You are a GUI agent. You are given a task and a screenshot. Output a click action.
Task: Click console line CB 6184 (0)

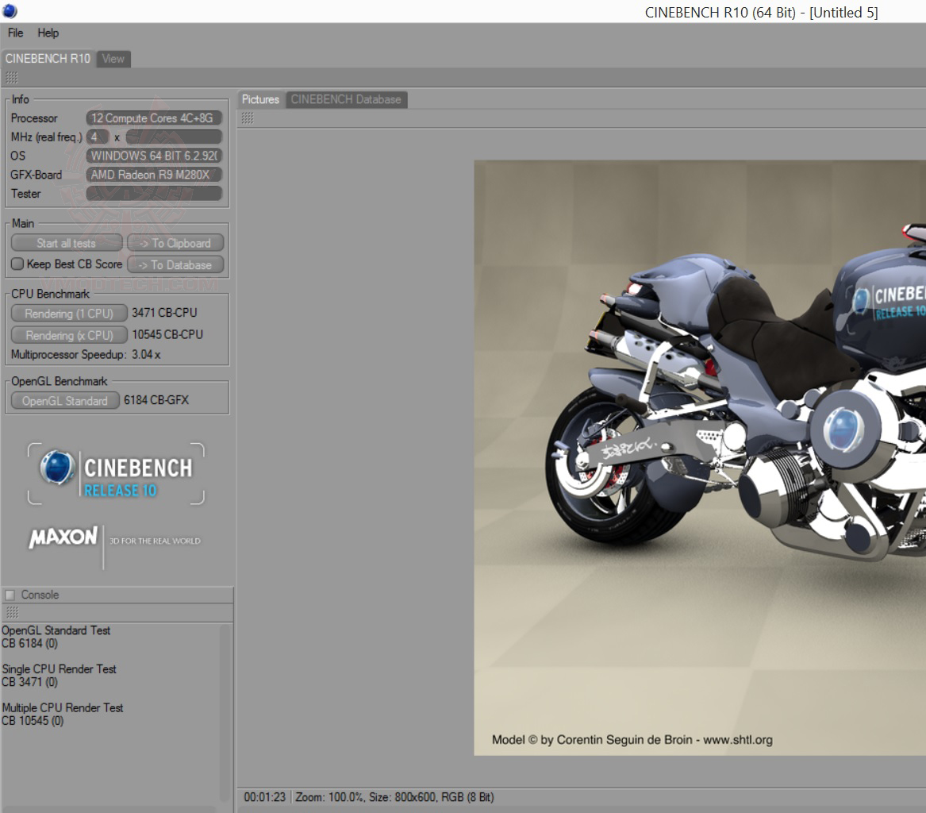(29, 643)
